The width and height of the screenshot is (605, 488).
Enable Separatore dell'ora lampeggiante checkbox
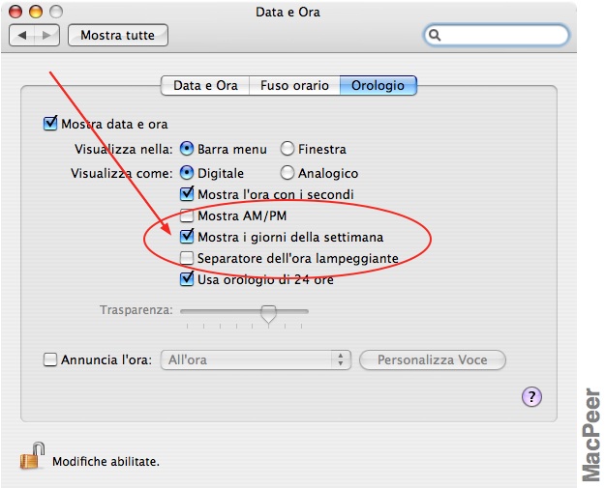187,258
